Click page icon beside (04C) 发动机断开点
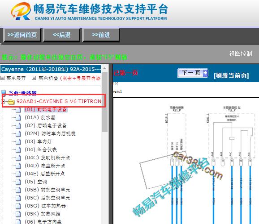 click(x=18, y=158)
